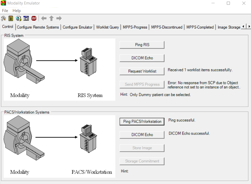
Task: Switch to the Configure Remote Systems tab
Action: pos(38,27)
